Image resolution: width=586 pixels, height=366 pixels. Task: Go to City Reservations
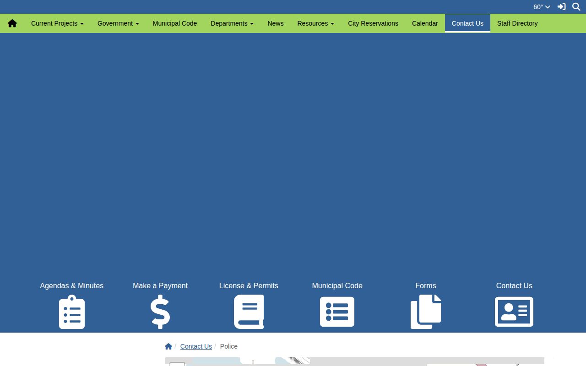(373, 23)
